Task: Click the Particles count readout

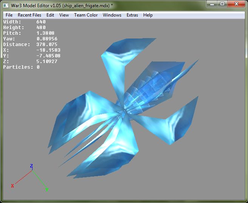Action: click(21, 67)
